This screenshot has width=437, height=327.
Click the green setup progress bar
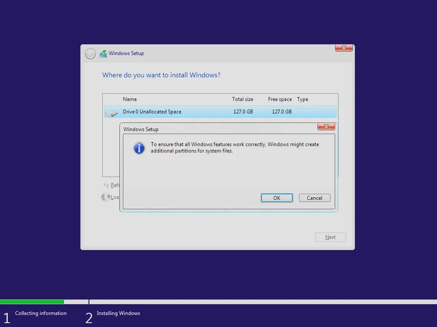click(x=32, y=302)
